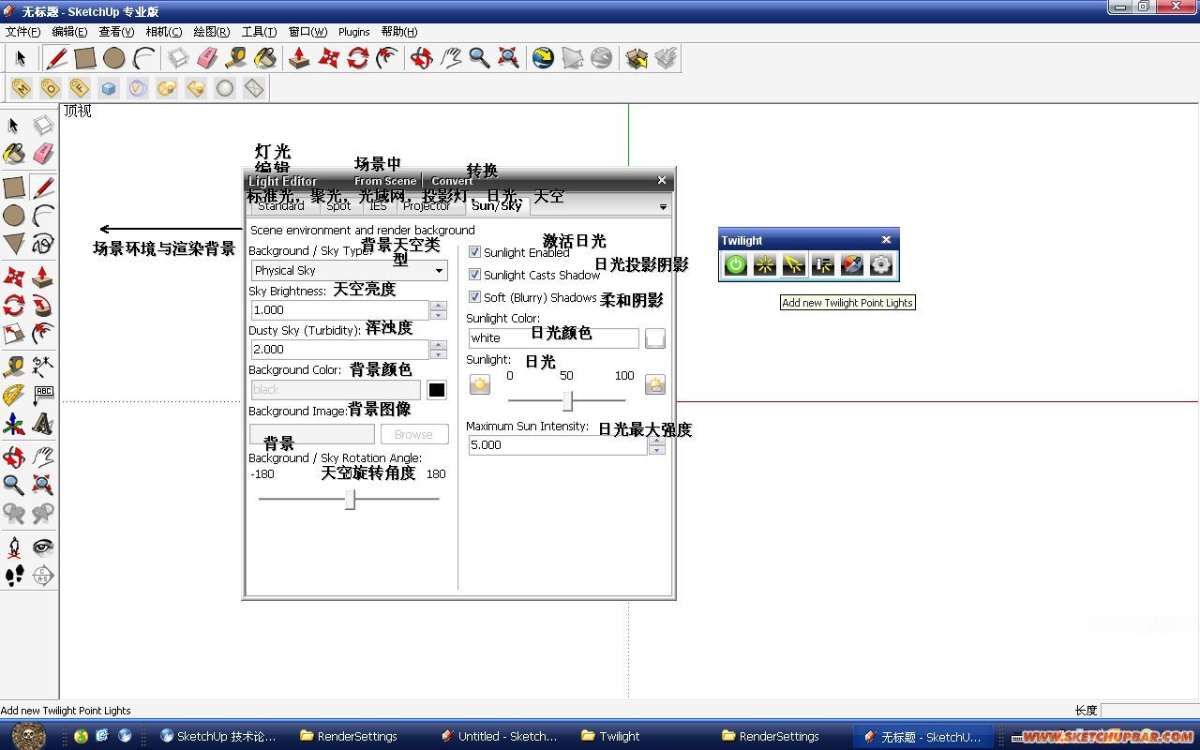Screen dimensions: 1200x750
Task: Increase Sky Brightness with the up arrow
Action: coord(438,305)
